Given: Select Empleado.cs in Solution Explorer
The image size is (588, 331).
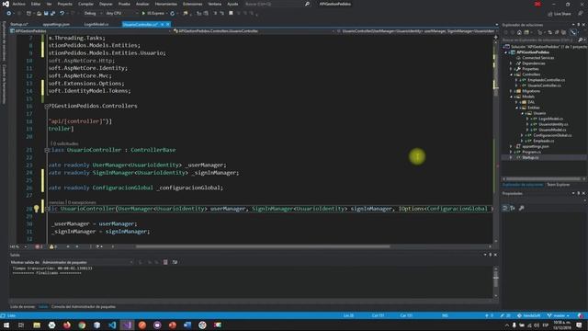Looking at the screenshot, I should click(543, 141).
